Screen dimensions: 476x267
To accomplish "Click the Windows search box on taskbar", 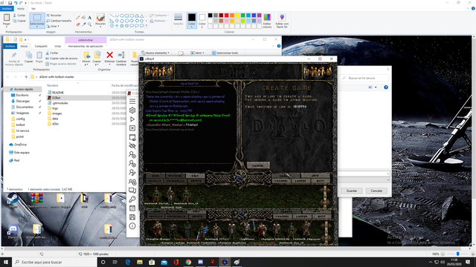I will pyautogui.click(x=54, y=262).
